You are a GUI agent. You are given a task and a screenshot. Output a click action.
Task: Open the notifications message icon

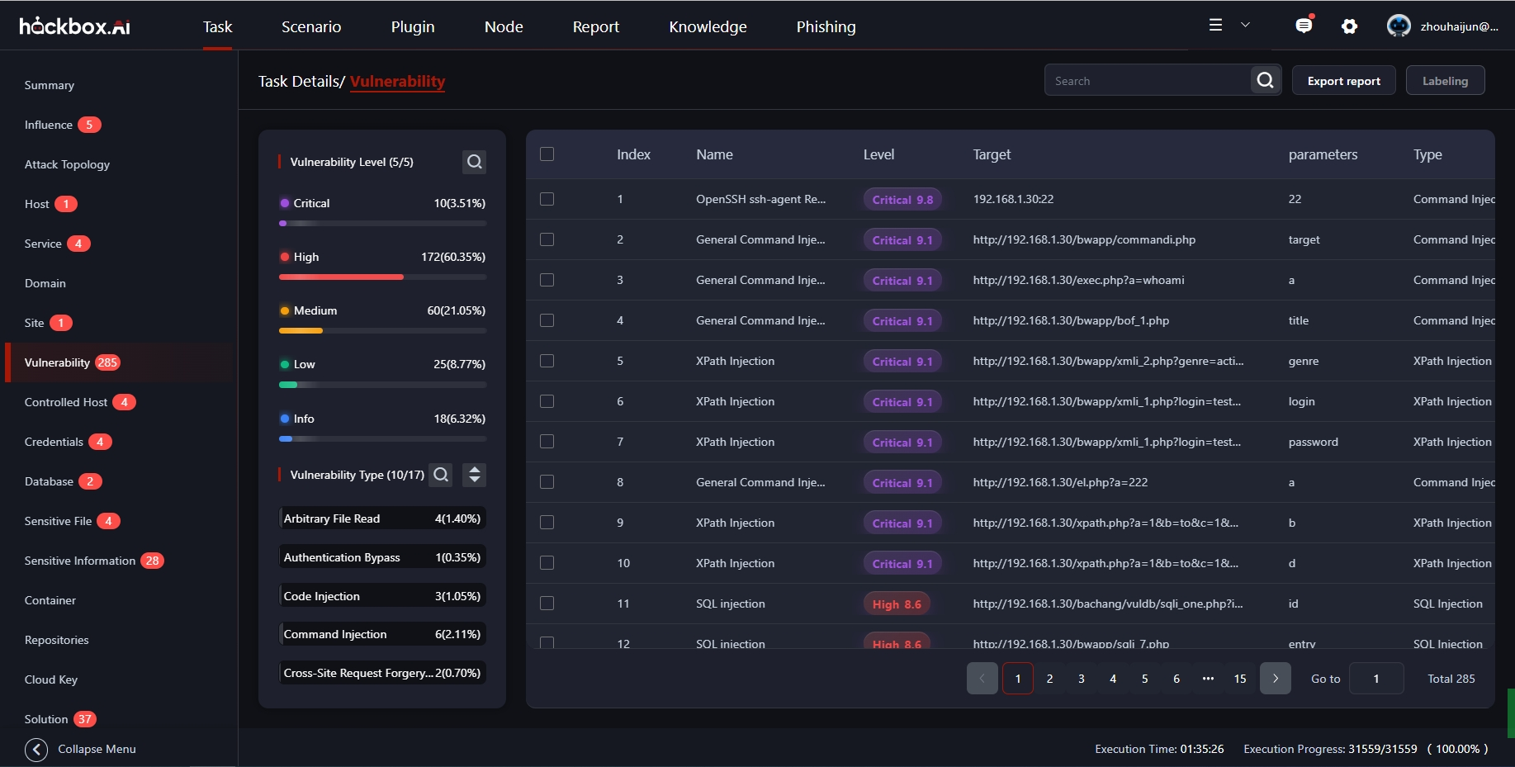tap(1304, 26)
